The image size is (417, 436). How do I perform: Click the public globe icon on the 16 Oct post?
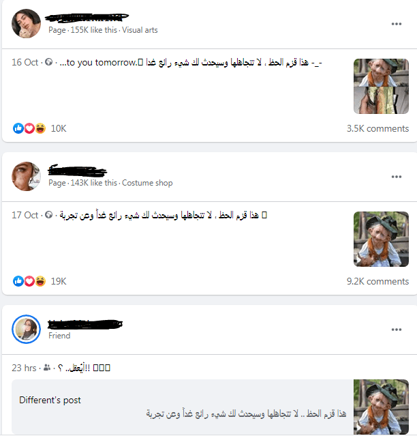pos(48,62)
